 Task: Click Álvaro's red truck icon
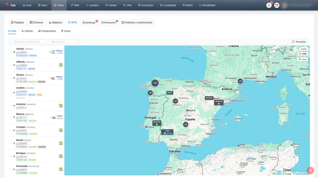tap(53, 78)
